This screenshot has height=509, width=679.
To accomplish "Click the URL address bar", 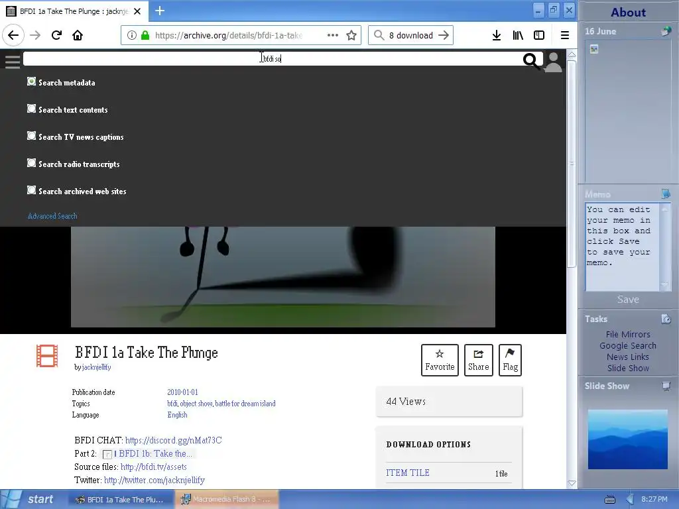I will point(240,35).
